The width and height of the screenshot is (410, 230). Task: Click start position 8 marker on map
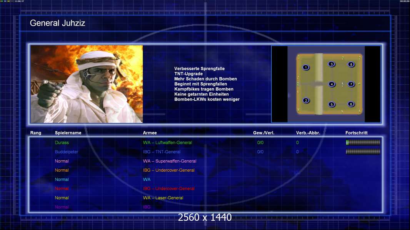351,64
